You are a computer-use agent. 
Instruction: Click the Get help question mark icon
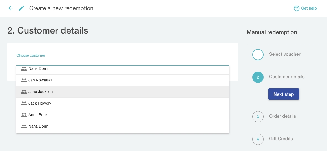point(296,8)
